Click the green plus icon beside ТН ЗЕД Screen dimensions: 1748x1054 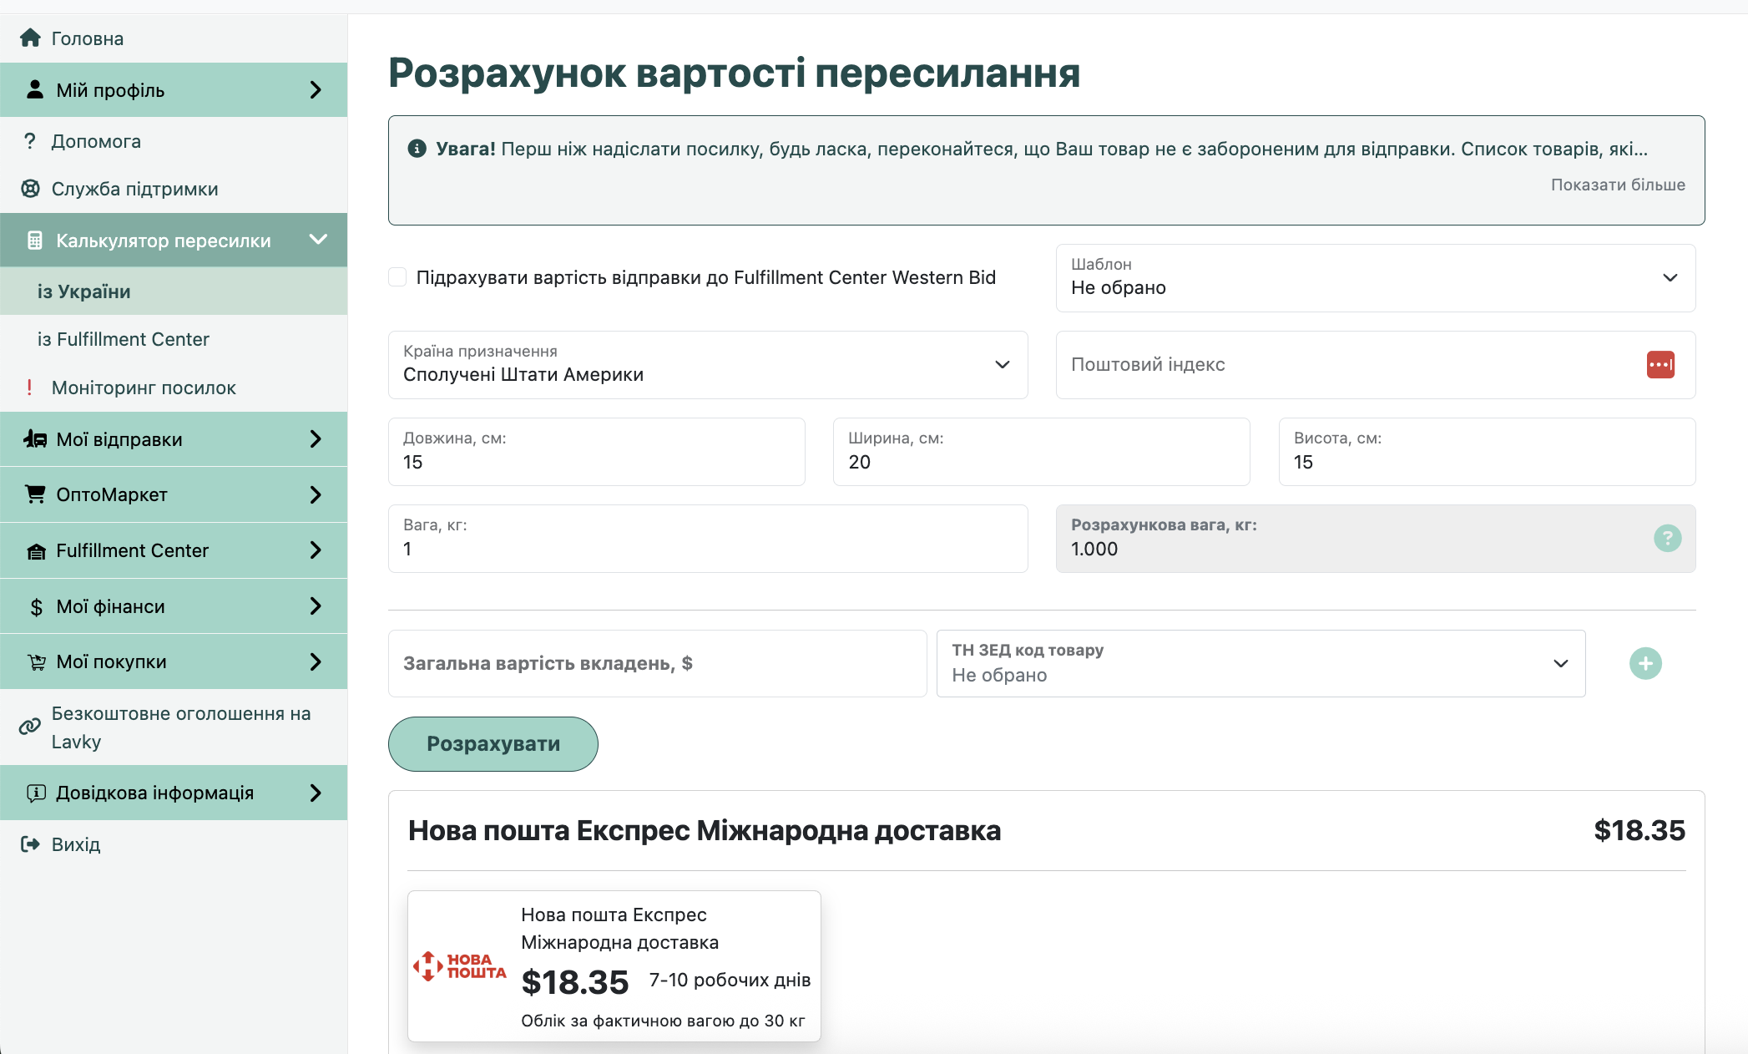pyautogui.click(x=1645, y=663)
